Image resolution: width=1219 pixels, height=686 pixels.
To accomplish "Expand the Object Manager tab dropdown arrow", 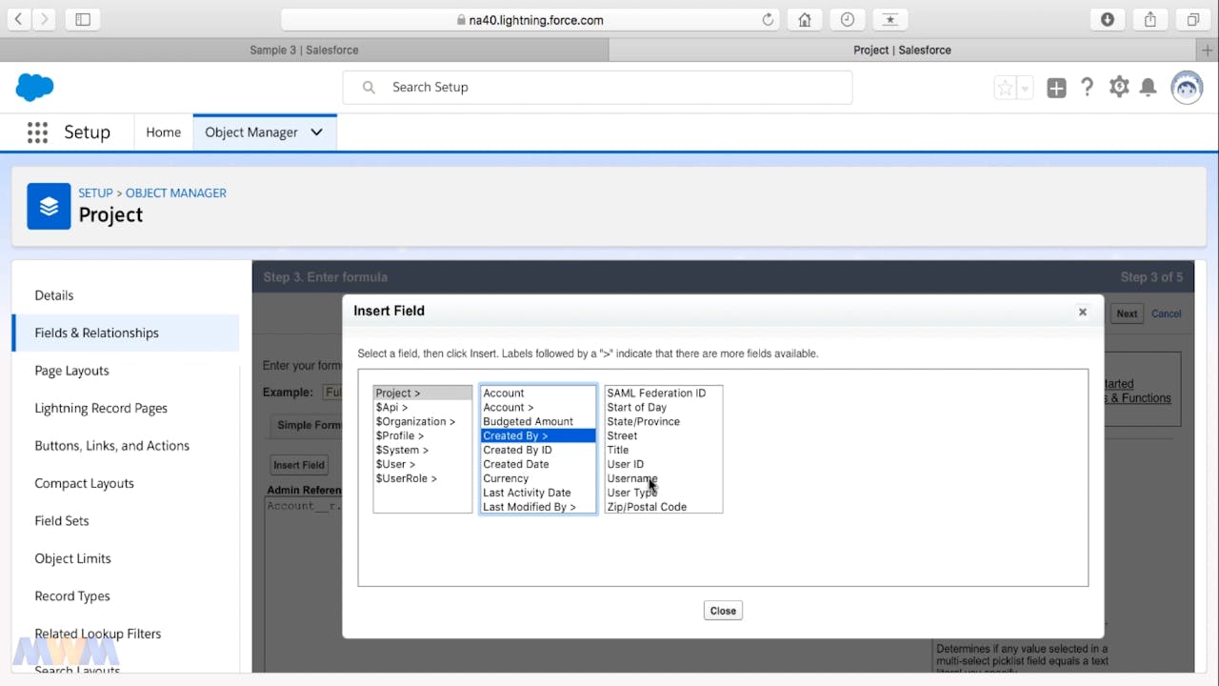I will 317,132.
